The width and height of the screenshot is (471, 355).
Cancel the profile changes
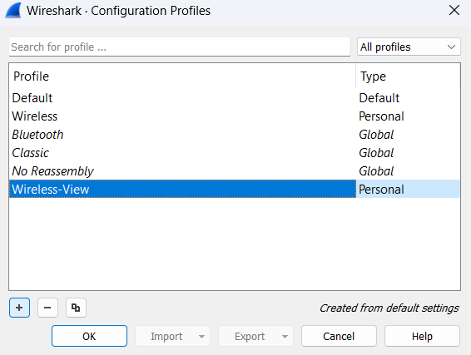(339, 336)
